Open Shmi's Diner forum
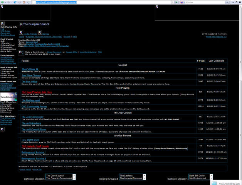Viewport: 242px width, 185px height. 30,69
